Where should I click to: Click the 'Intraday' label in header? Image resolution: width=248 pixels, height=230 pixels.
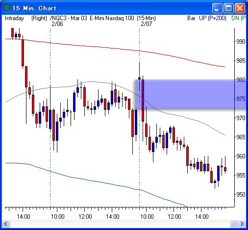[x=14, y=18]
